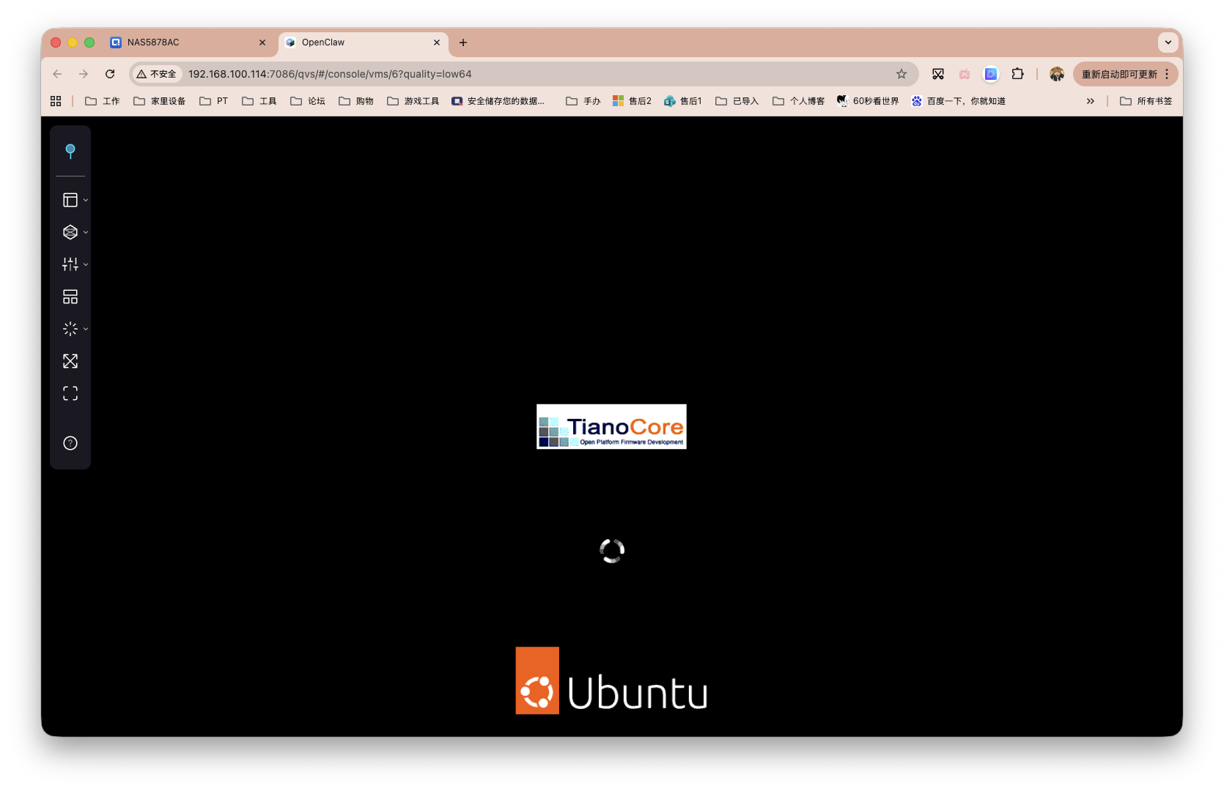Screen dimensions: 1224x791
Task: Click the 不安全 site security indicator
Action: pos(157,74)
